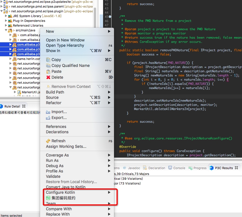The image size is (242, 217).
Task: Click the green 集团编码规约 icon
Action: click(48, 198)
